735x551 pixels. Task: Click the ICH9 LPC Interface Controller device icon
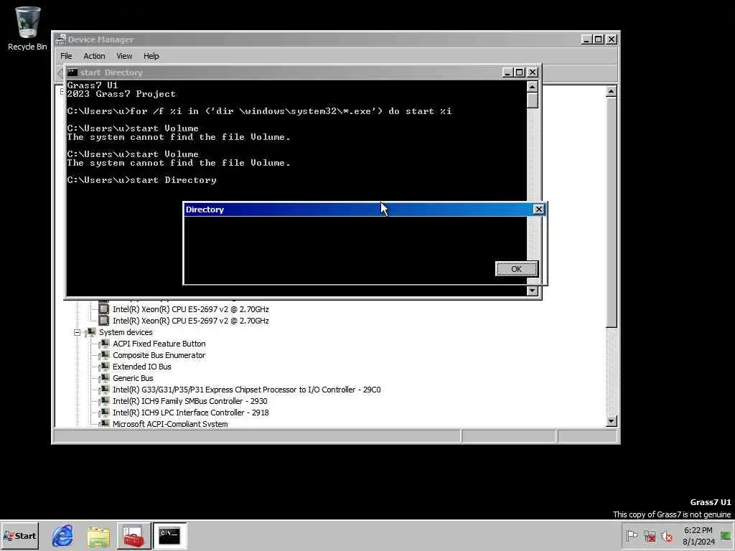pyautogui.click(x=105, y=413)
